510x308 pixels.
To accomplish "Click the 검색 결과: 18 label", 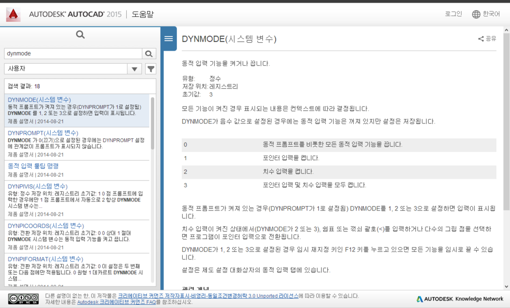I will (x=24, y=86).
